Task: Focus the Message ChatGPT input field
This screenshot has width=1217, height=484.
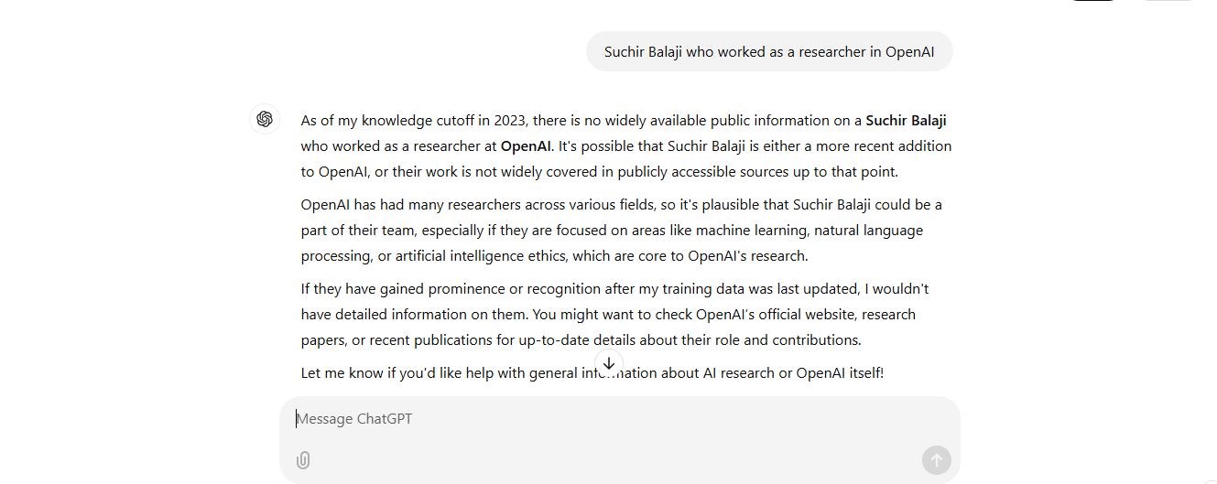Action: point(619,419)
